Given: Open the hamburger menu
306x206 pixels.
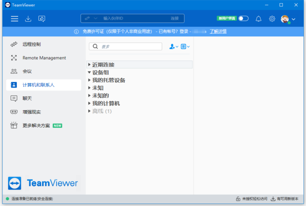Looking at the screenshot, I should [14, 18].
